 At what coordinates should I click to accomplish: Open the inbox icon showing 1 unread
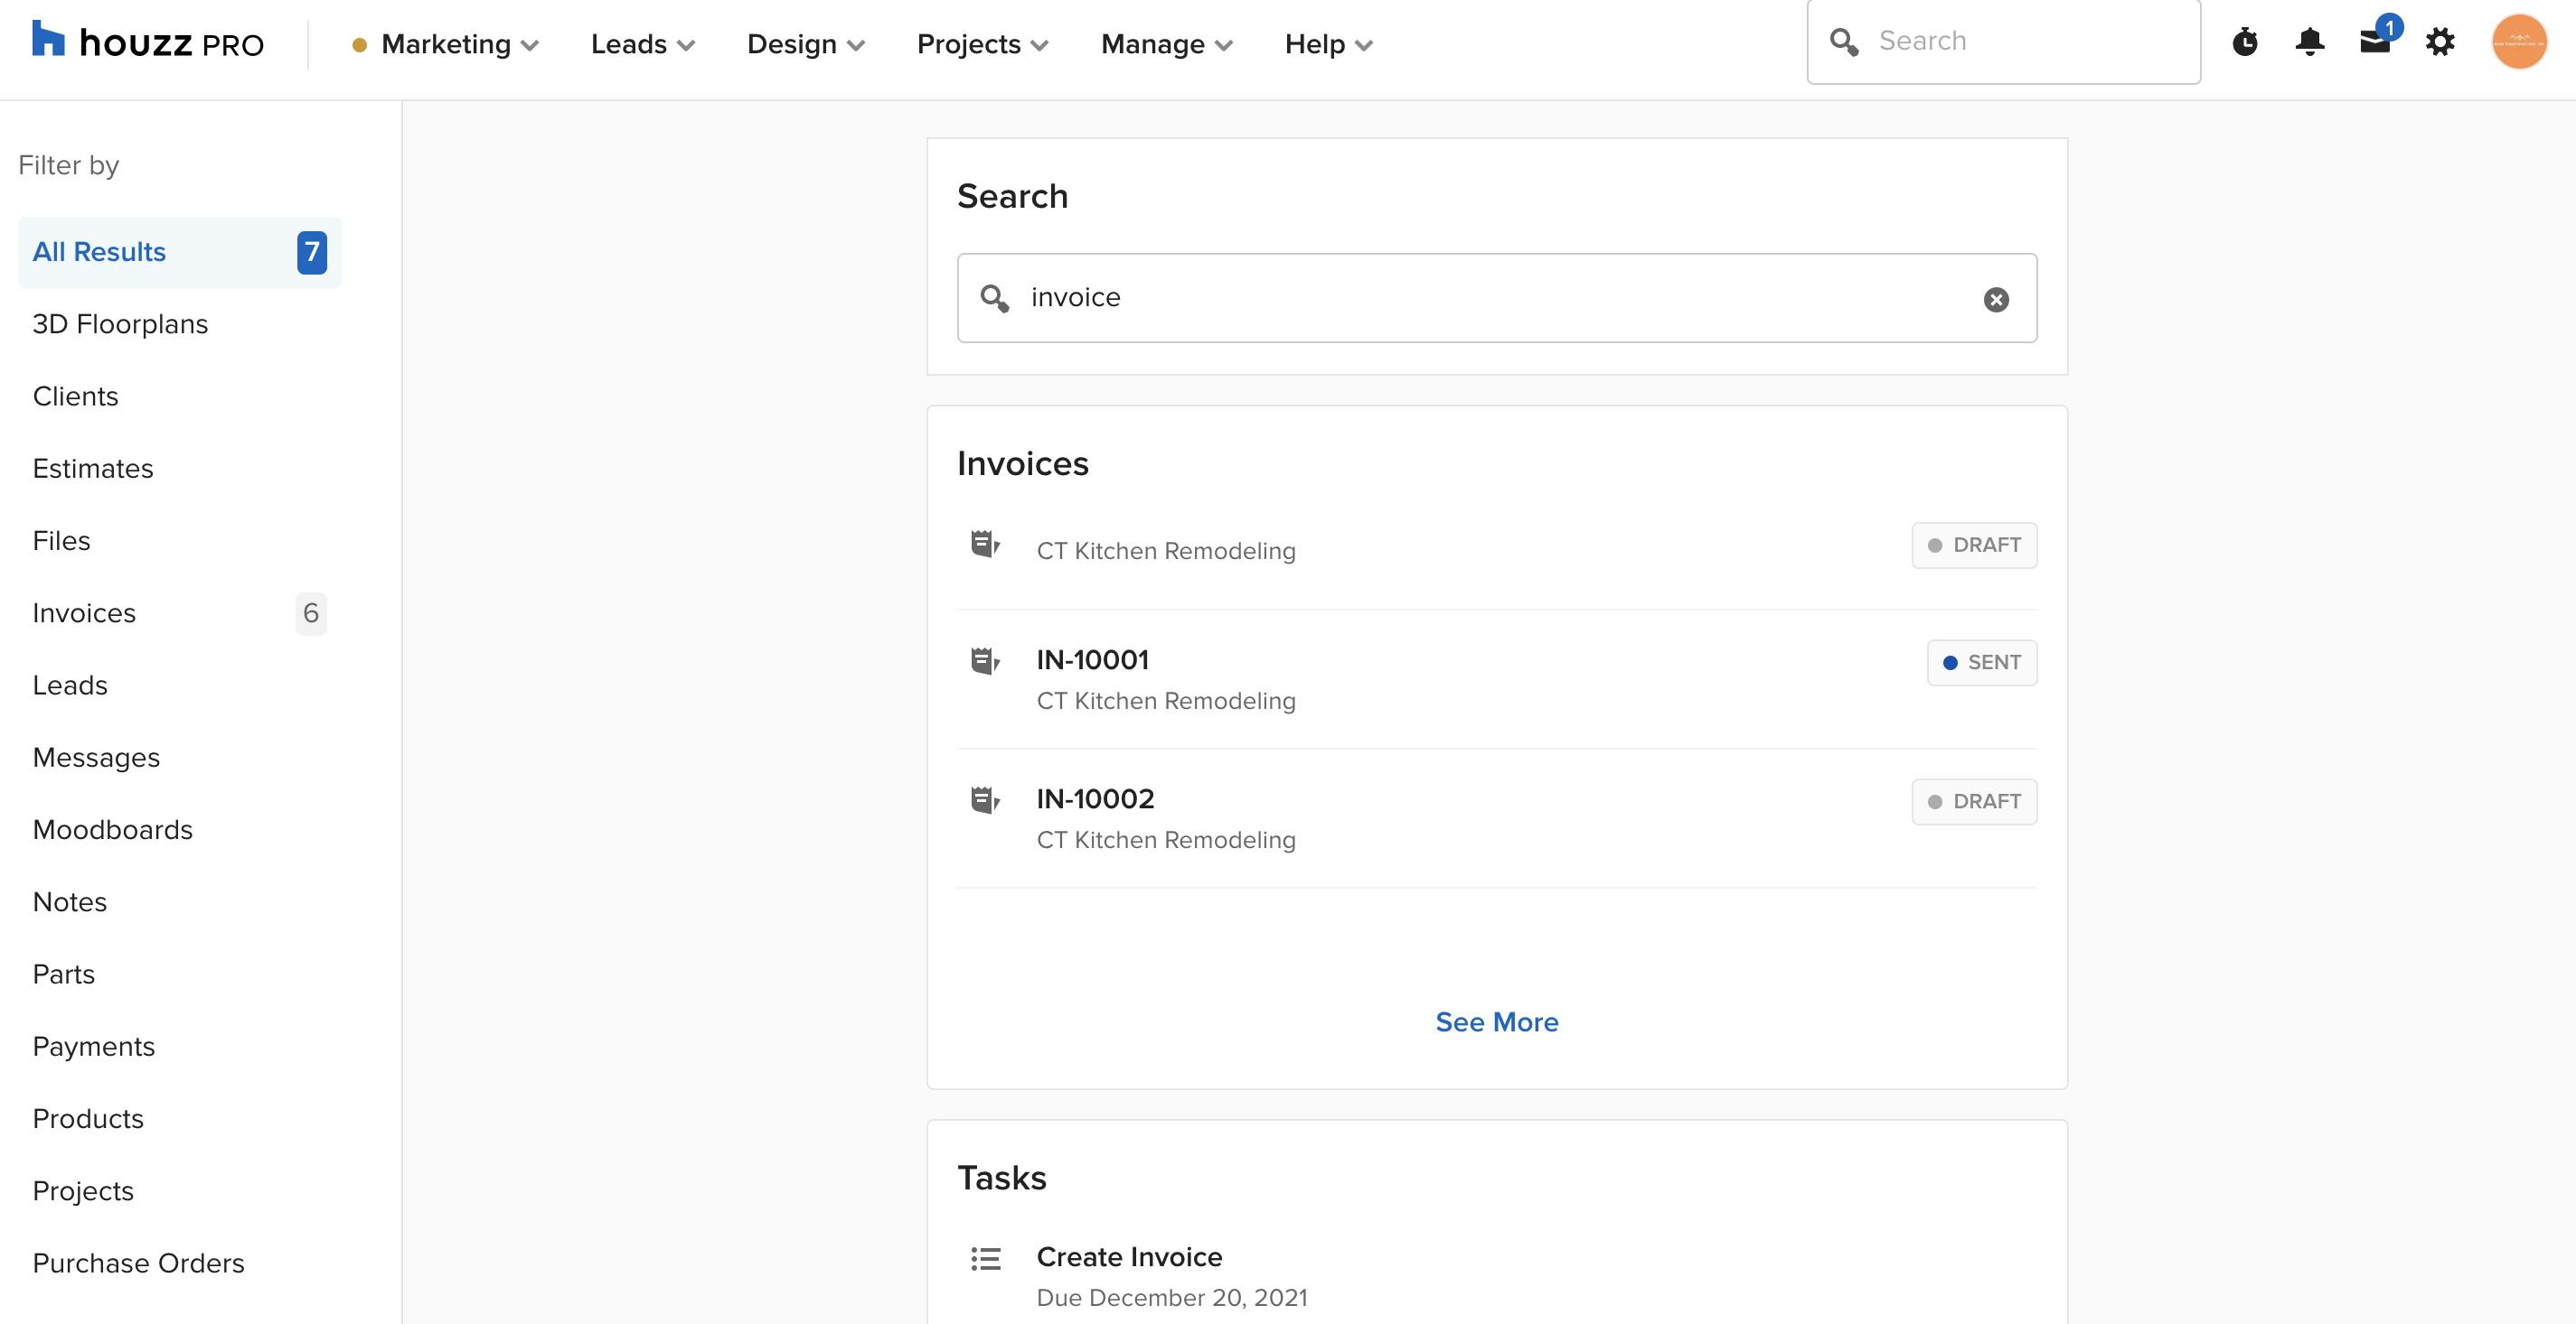coord(2375,42)
